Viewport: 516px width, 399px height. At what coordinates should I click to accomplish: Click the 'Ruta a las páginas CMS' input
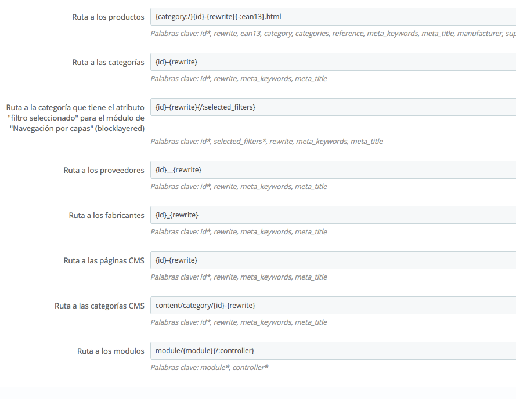333,260
